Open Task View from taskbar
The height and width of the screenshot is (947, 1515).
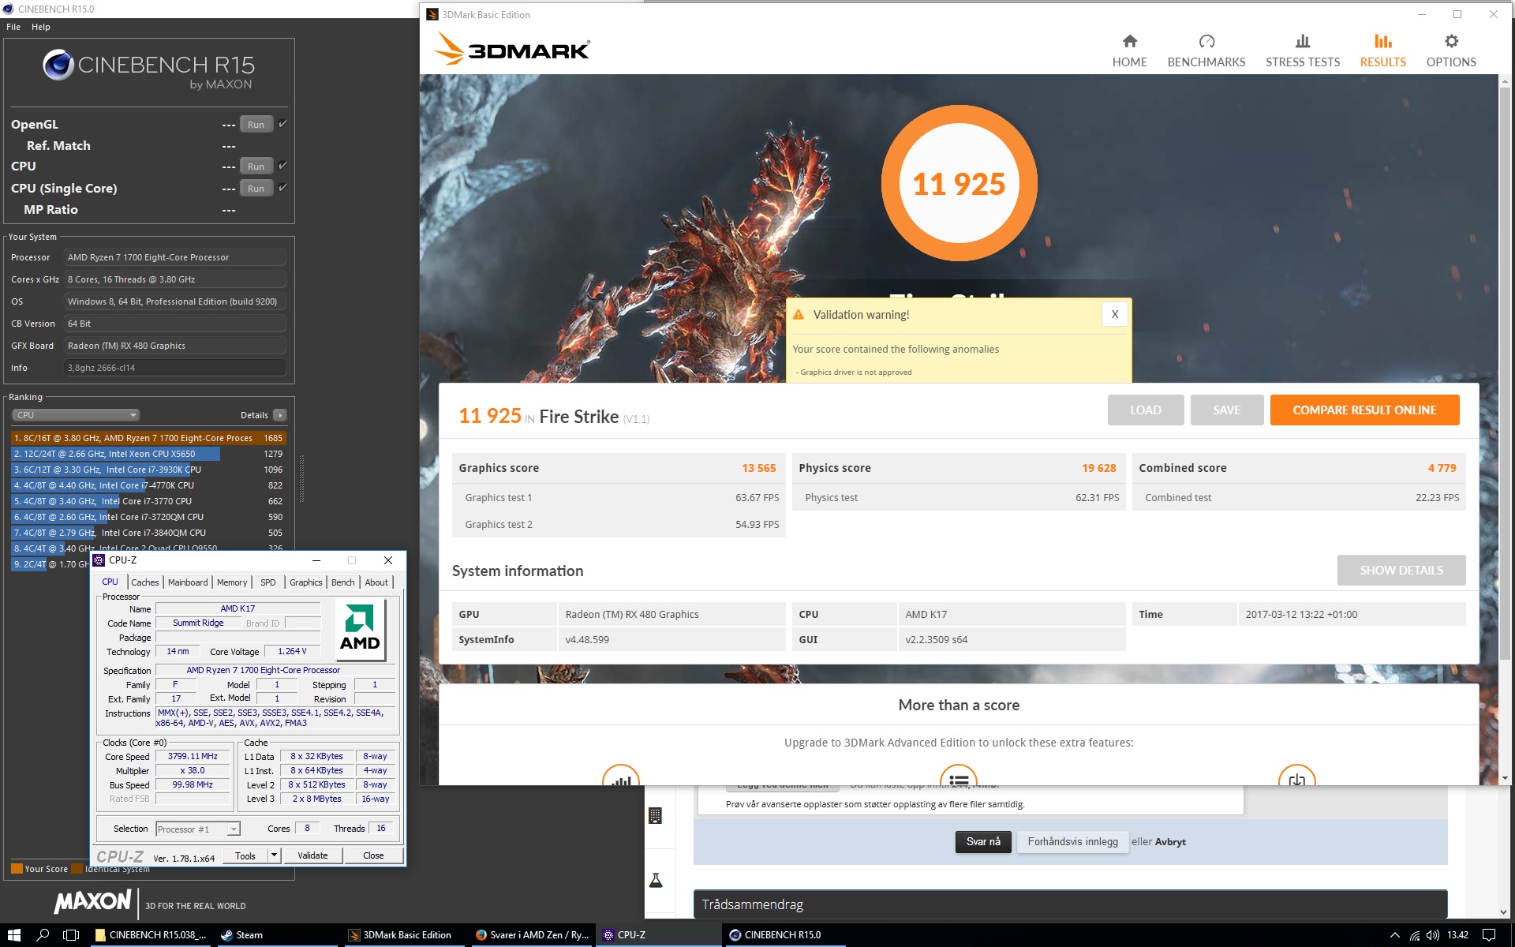71,935
